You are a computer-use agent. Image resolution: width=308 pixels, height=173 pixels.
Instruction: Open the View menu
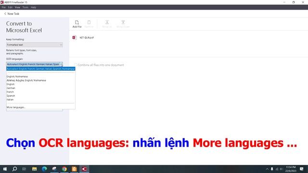click(17, 7)
